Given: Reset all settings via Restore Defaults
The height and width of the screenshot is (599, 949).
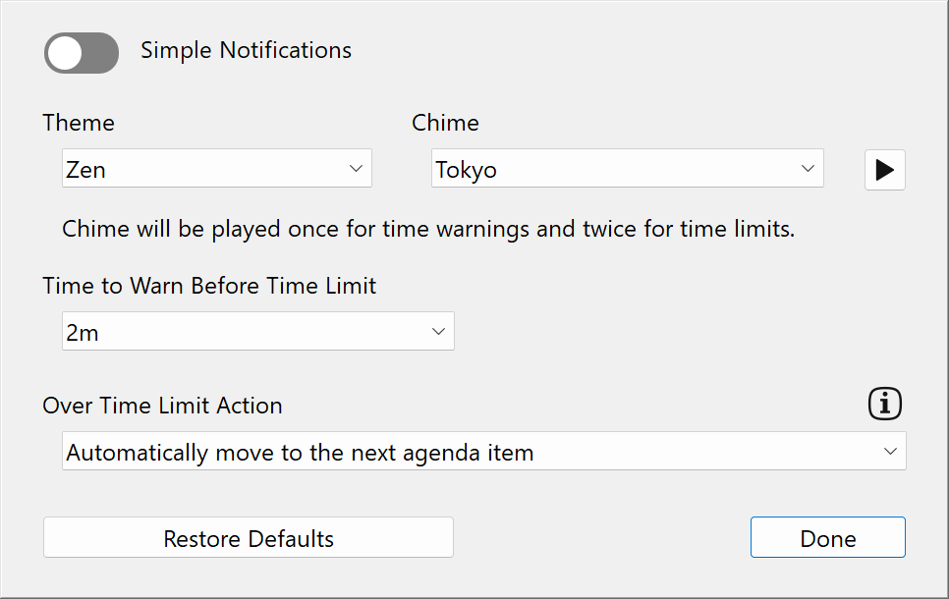Looking at the screenshot, I should tap(248, 537).
